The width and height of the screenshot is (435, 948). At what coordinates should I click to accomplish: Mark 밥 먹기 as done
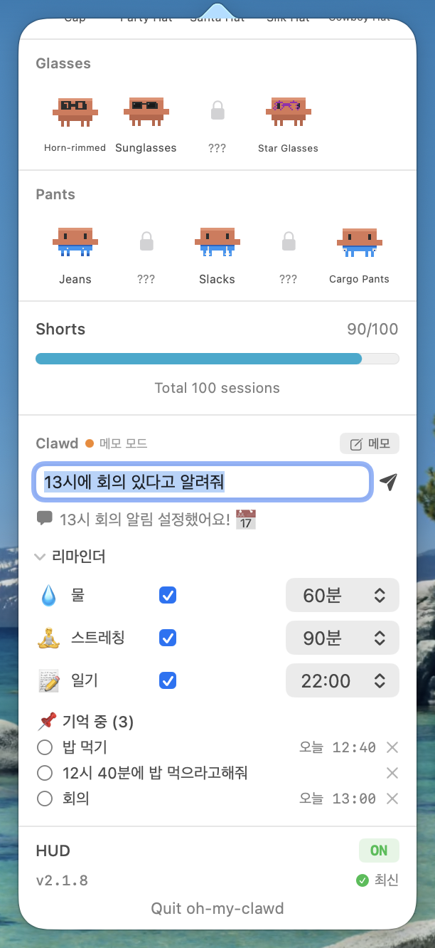(x=45, y=747)
